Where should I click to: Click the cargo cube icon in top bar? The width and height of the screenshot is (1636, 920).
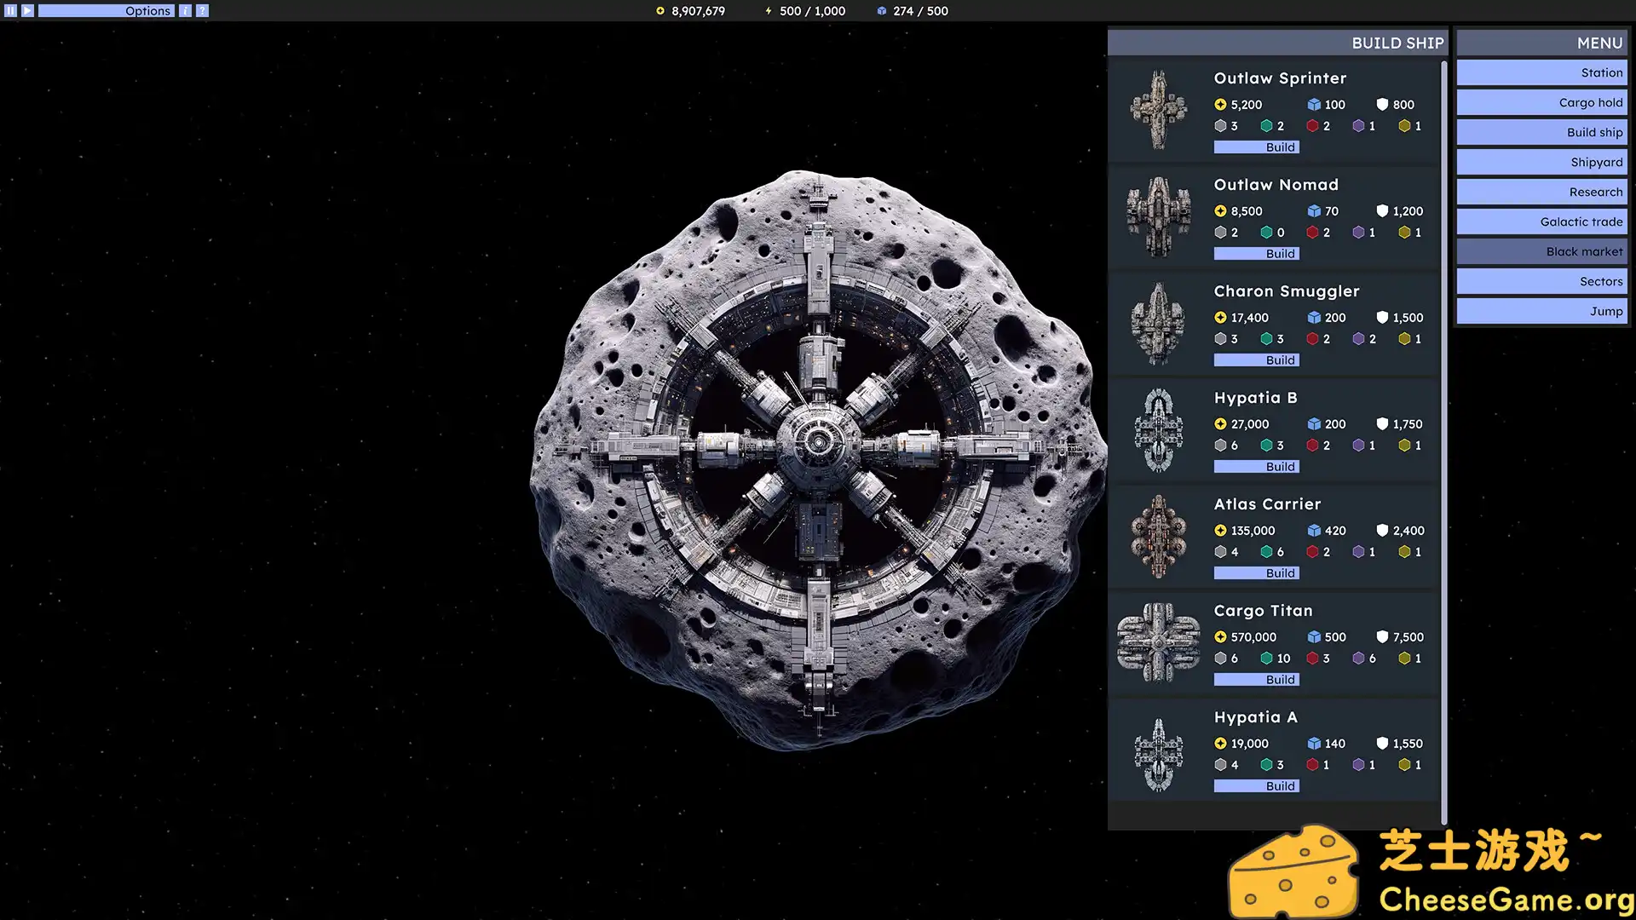pos(882,11)
